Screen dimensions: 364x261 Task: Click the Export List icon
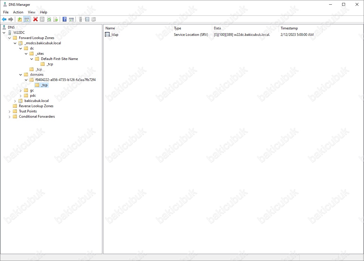tap(56, 20)
